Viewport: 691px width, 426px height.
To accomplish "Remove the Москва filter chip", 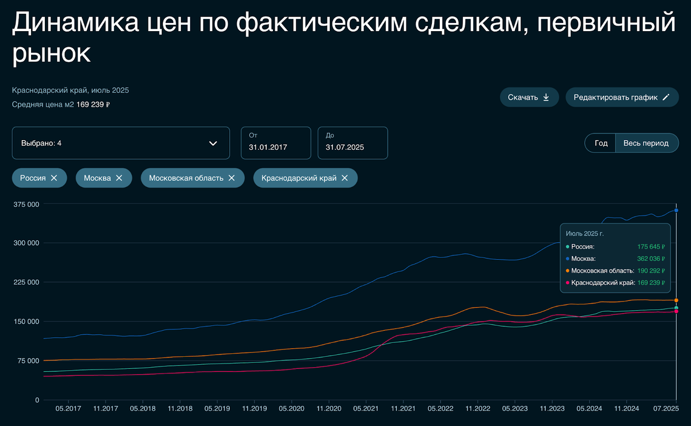I will (x=119, y=178).
